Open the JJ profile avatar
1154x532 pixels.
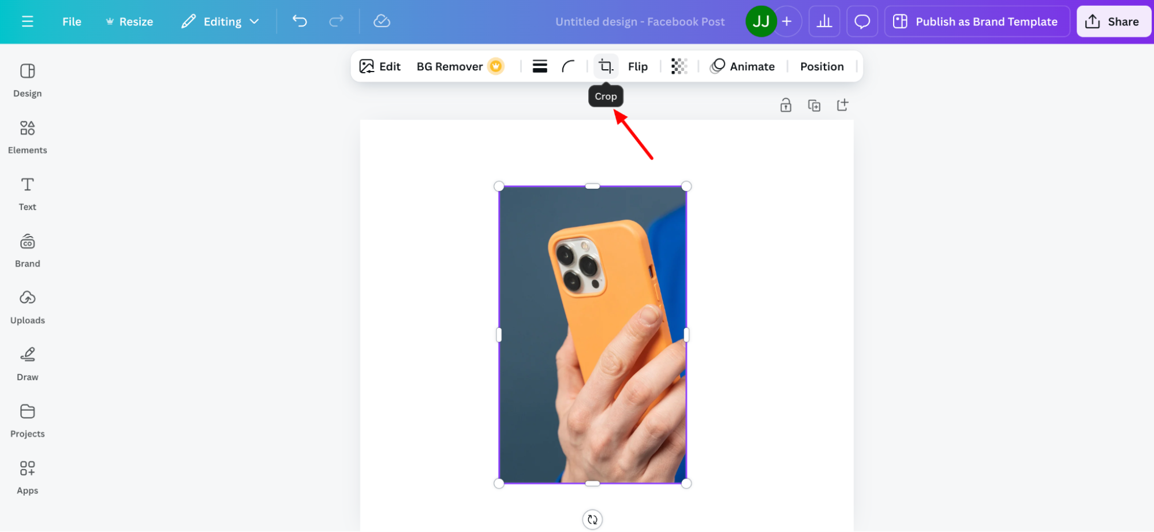(x=761, y=21)
